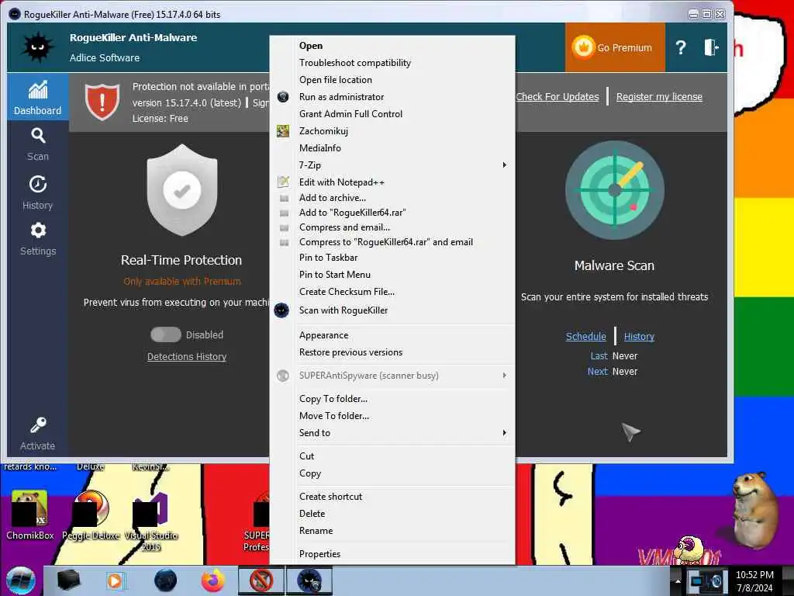
Task: Open the Visual Studio 2015 desktop shortcut
Action: click(151, 522)
